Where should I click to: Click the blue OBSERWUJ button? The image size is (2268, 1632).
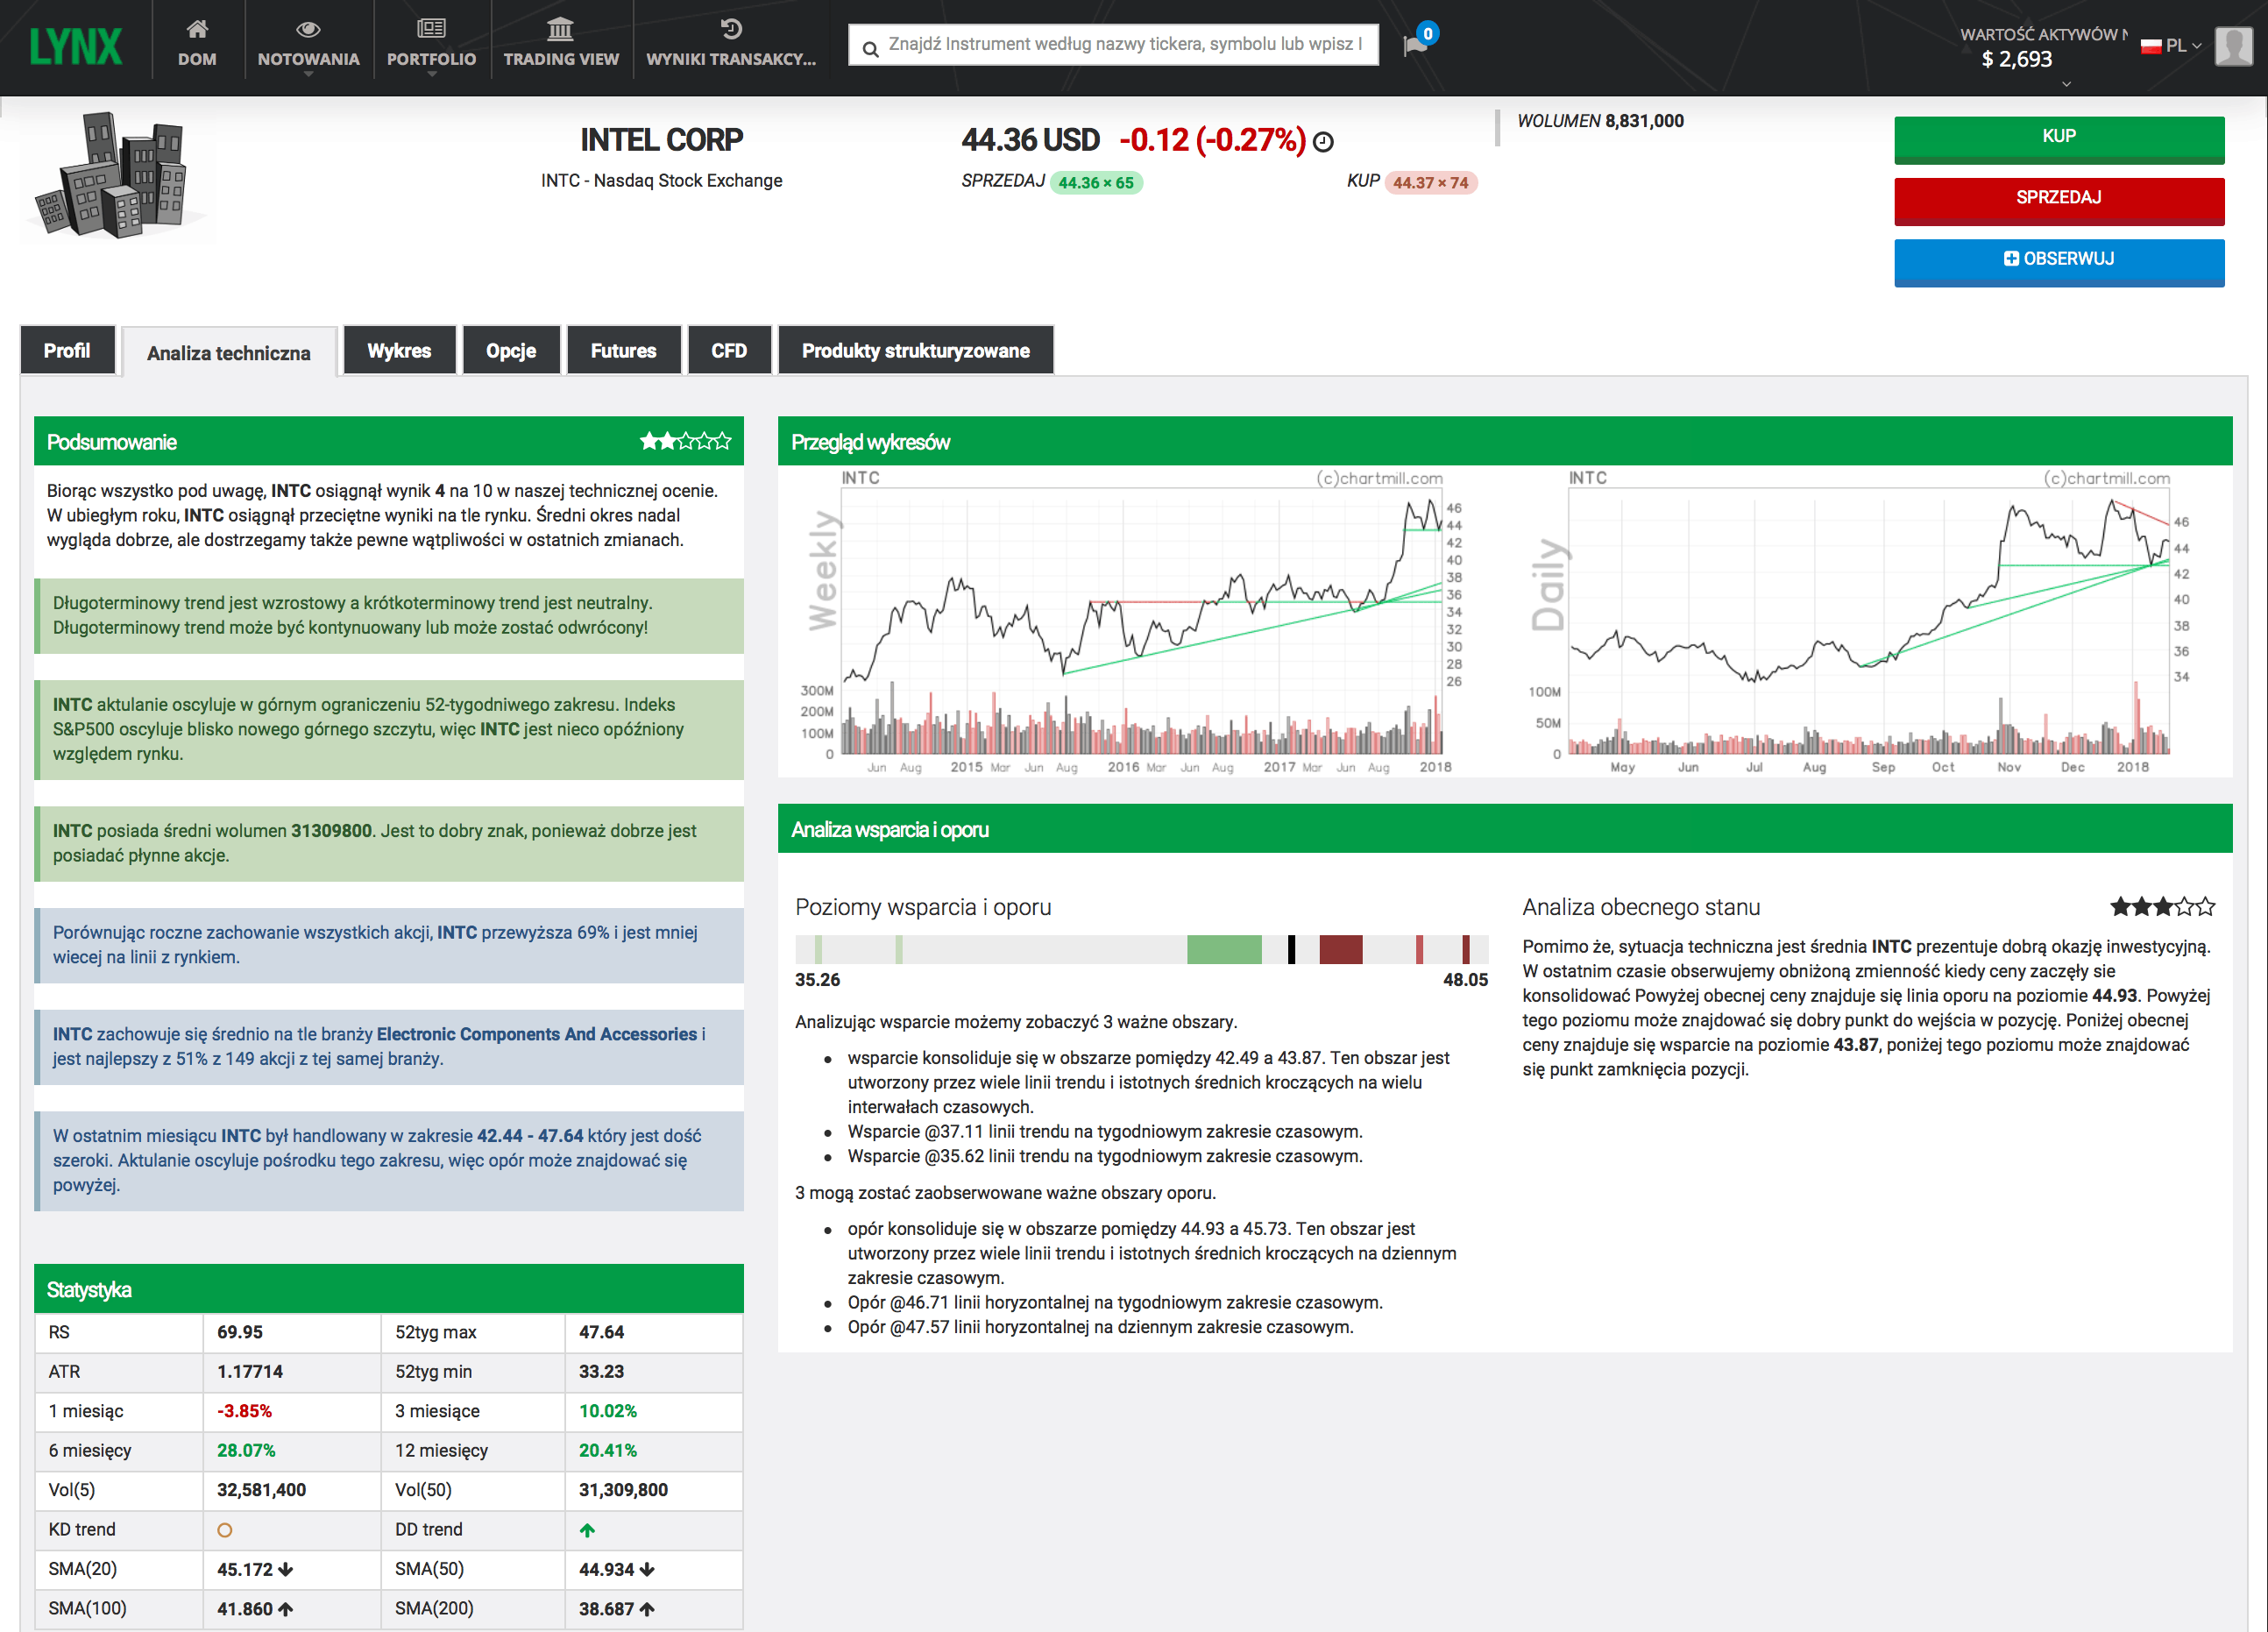[x=2058, y=262]
